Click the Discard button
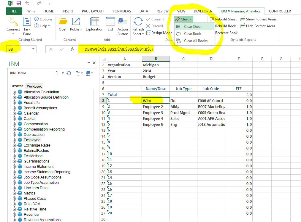Screen dimensions: 301x222 click(x=154, y=26)
